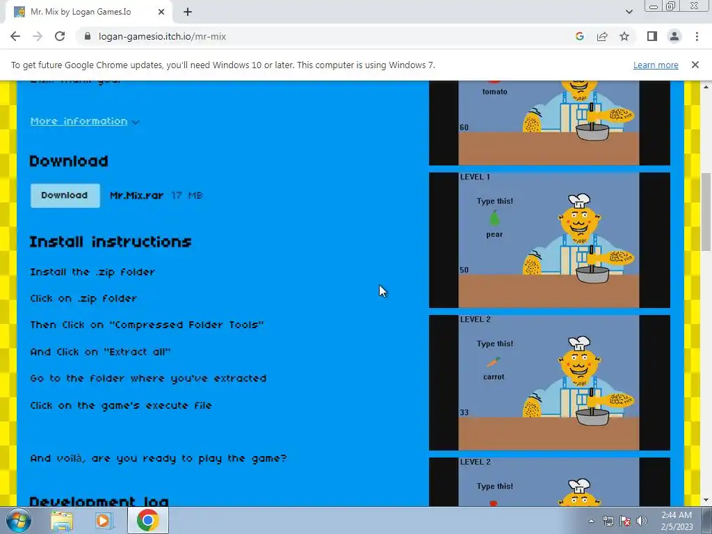Click the scrollbar up arrow

pyautogui.click(x=706, y=86)
